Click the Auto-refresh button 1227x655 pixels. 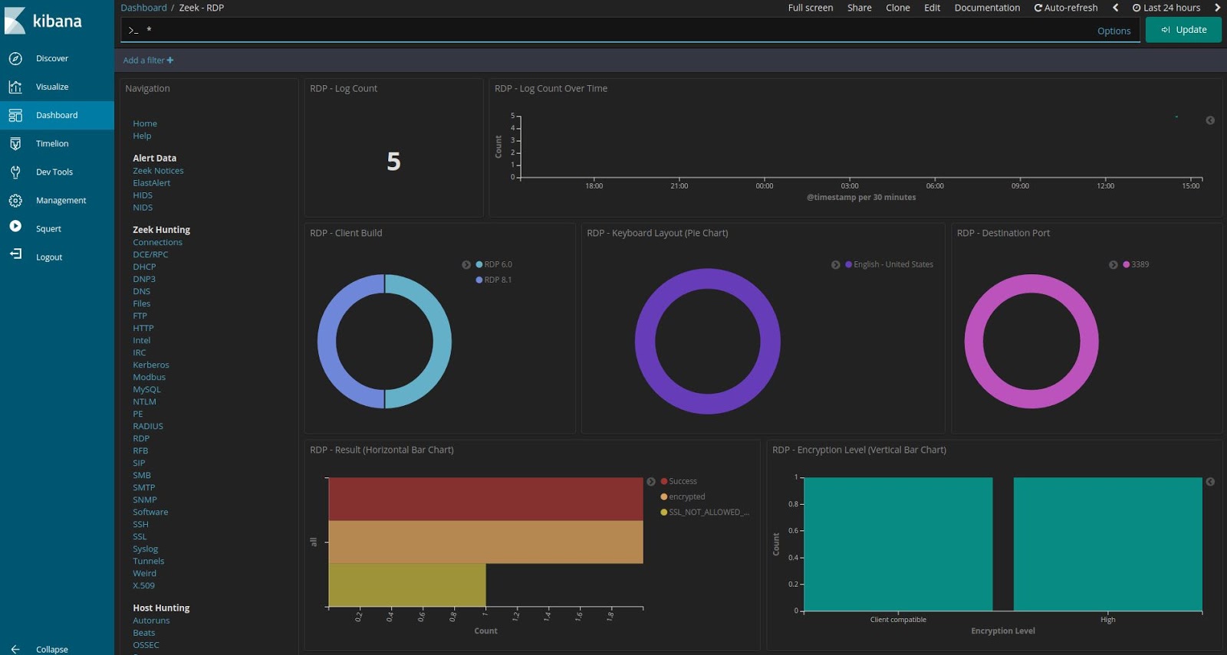1066,8
